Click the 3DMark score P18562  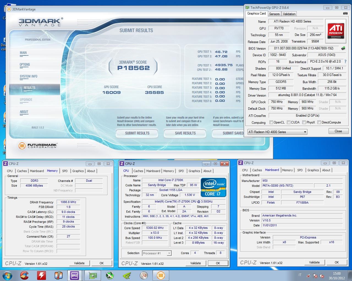pyautogui.click(x=134, y=68)
